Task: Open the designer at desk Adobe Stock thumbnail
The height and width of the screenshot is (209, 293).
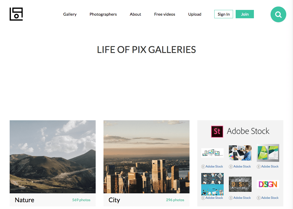Action: (x=240, y=153)
